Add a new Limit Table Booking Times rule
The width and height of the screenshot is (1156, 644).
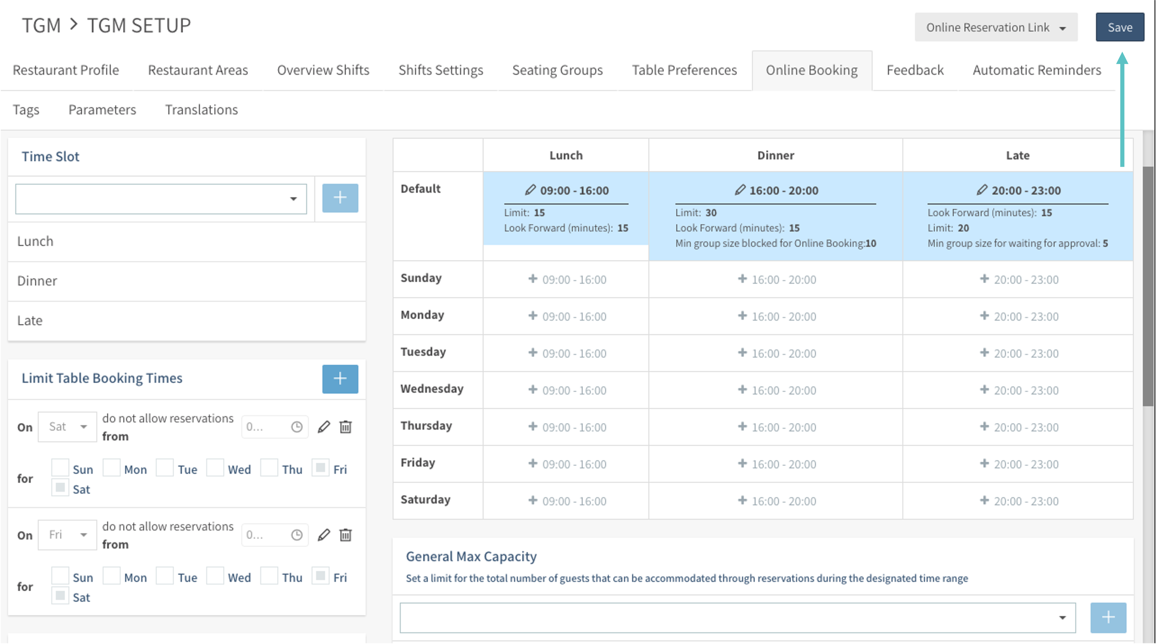340,379
